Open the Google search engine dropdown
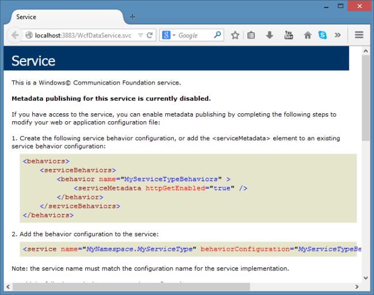This screenshot has width=374, height=295. pos(169,35)
